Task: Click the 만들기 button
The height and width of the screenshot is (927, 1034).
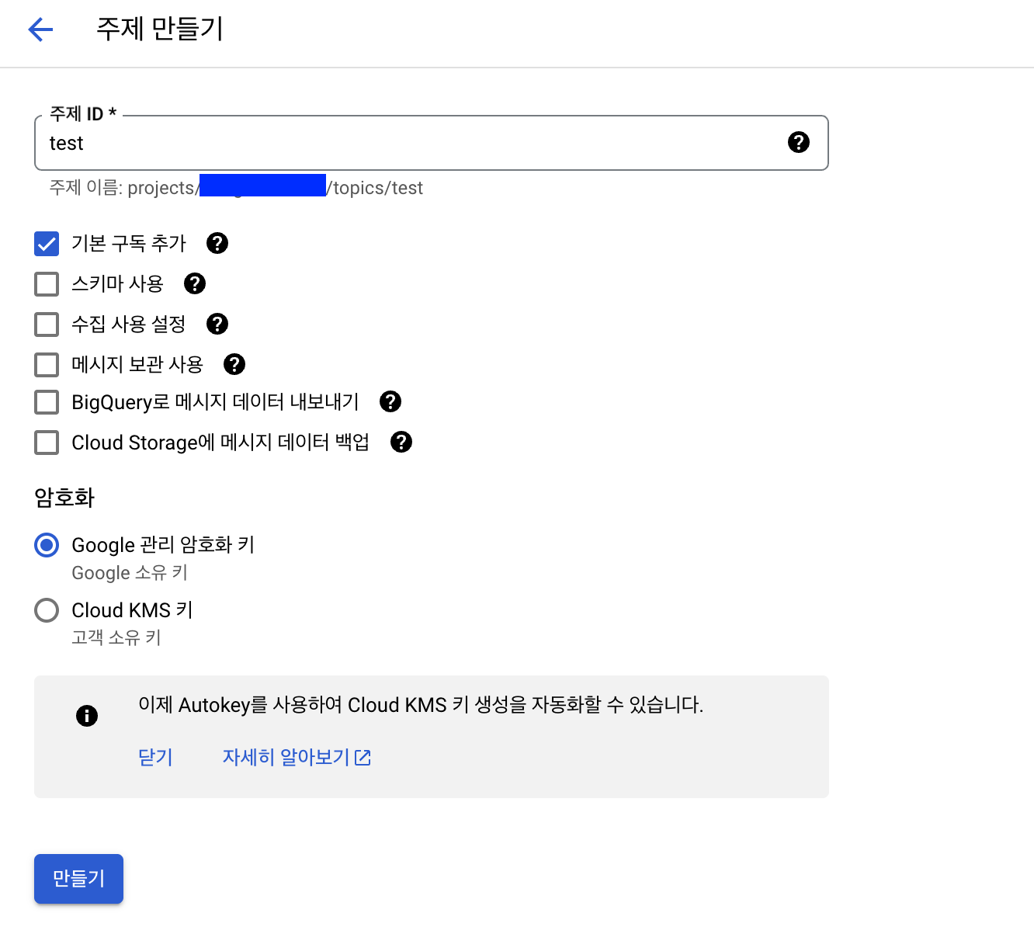Action: point(78,878)
